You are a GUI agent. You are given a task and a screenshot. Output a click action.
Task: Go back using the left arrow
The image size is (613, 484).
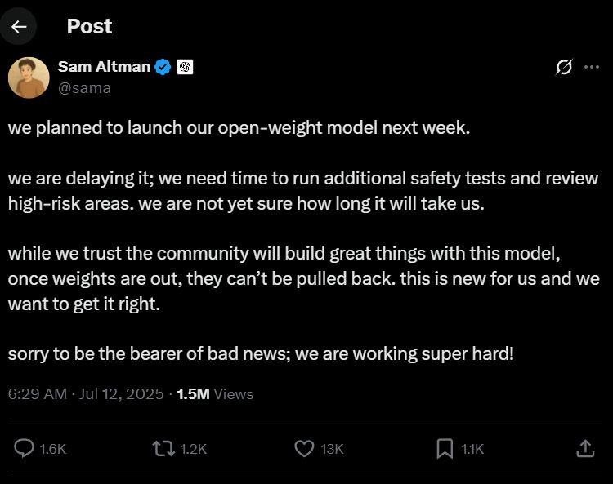point(18,27)
